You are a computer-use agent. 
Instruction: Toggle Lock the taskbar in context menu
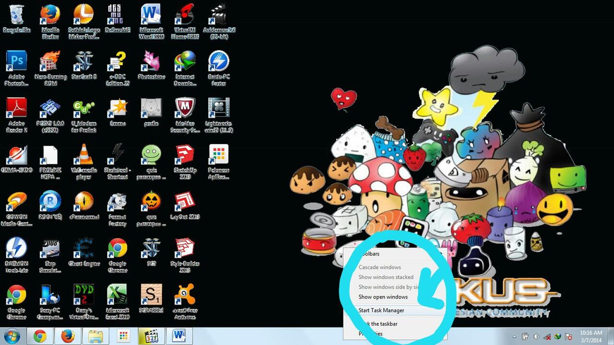click(395, 323)
